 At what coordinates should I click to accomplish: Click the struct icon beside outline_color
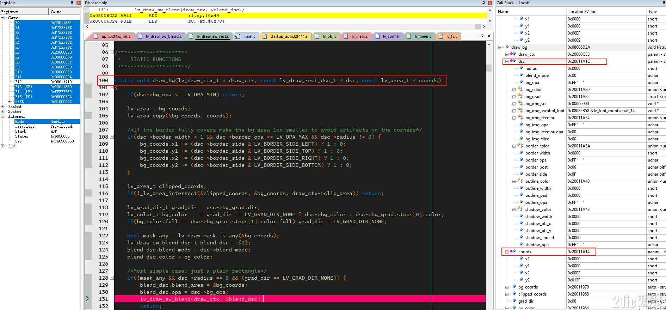coord(520,181)
